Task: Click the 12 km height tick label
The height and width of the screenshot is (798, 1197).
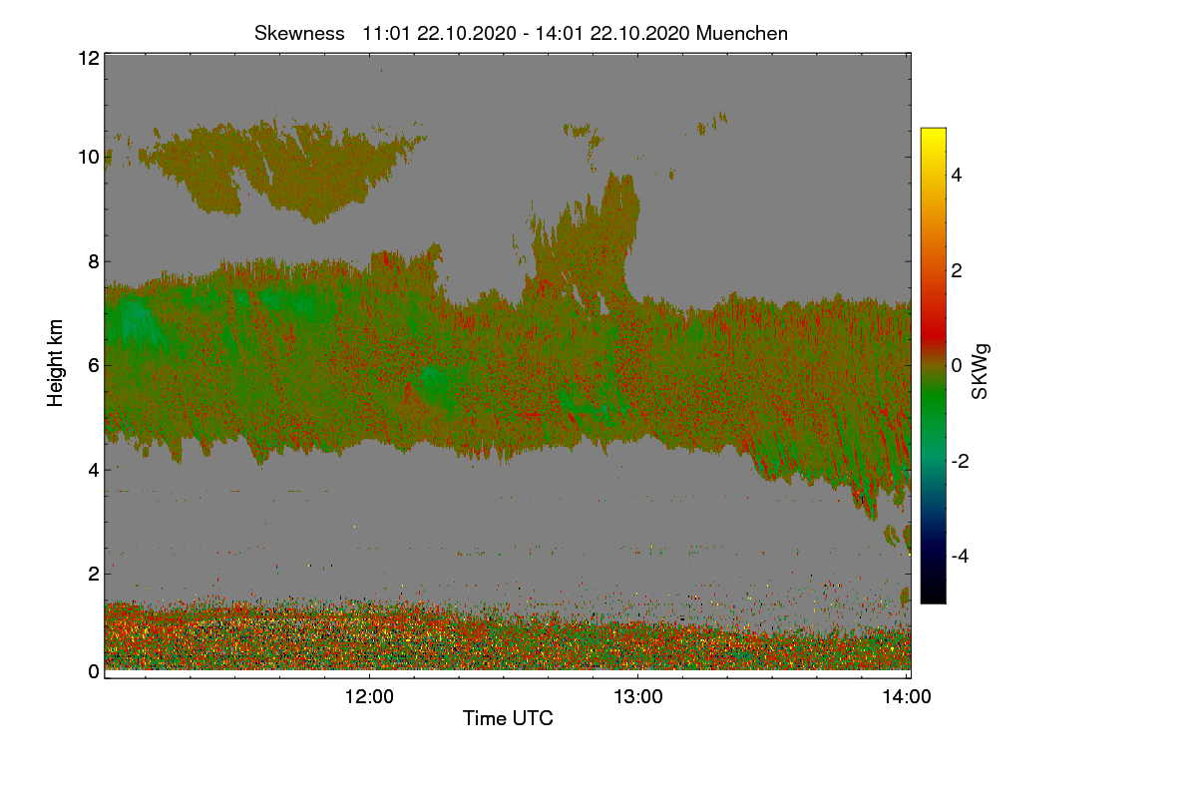Action: [88, 58]
